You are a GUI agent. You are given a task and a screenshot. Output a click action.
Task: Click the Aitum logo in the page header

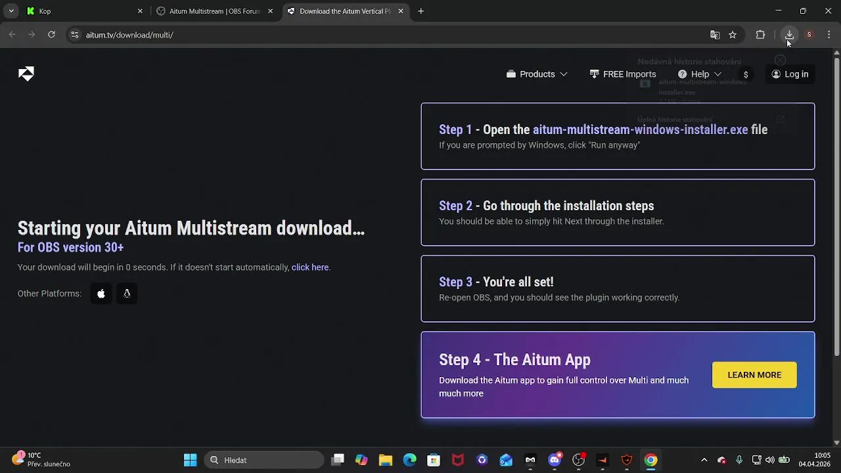click(26, 74)
